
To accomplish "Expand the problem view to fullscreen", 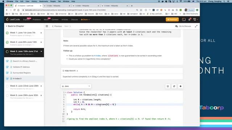I will coord(196,26).
